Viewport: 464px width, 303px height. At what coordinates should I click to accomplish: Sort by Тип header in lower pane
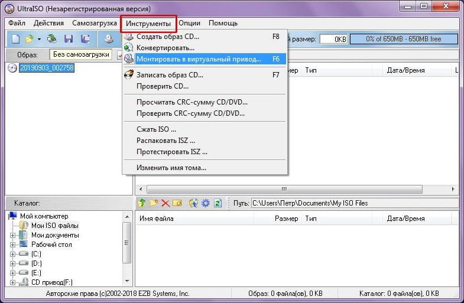(336, 219)
